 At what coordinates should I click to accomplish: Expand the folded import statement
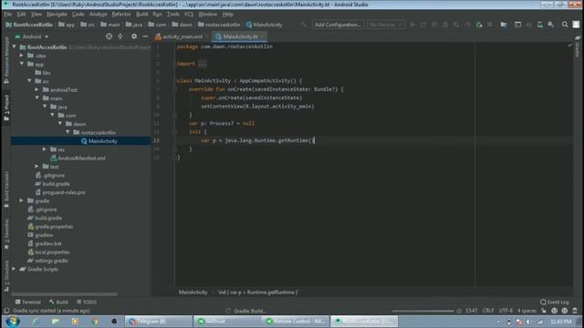(203, 64)
